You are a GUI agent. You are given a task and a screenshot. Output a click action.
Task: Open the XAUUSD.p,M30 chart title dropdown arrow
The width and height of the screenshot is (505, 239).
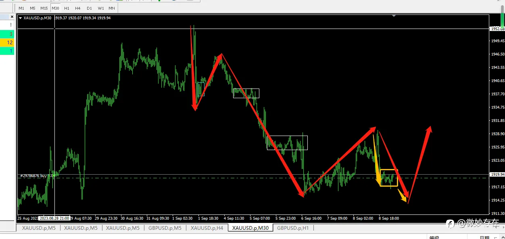[21, 18]
